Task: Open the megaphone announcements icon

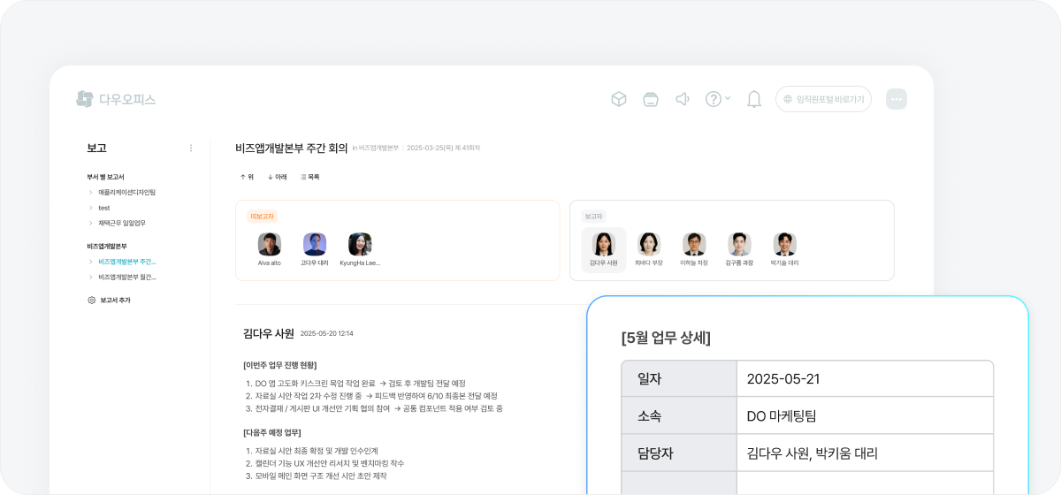Action: [x=683, y=99]
